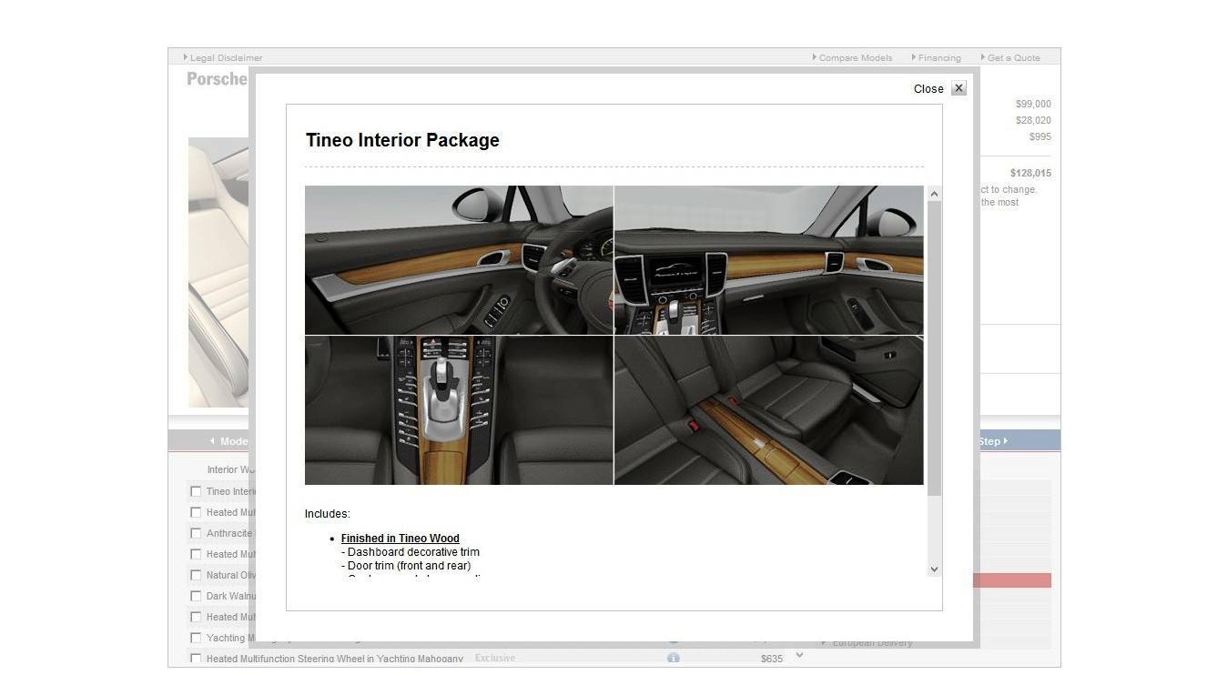Click the 'Tineo Interior Package' title
The width and height of the screenshot is (1207, 675).
[402, 140]
